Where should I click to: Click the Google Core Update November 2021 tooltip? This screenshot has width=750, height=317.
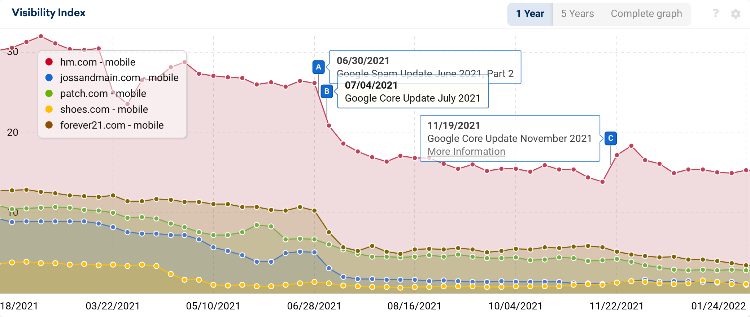coord(510,138)
